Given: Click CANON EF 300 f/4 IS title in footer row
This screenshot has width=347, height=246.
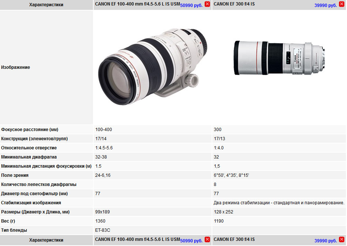Looking at the screenshot, I should (234, 239).
